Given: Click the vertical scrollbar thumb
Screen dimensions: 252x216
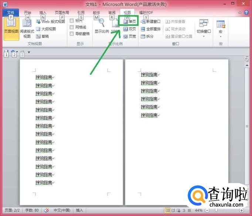Looking at the screenshot, I should 247,126.
